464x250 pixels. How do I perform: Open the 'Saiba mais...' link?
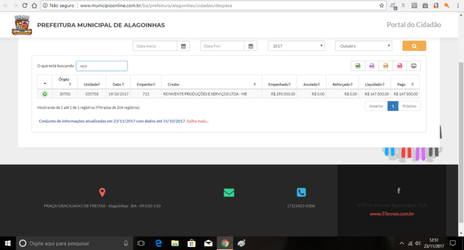pos(197,121)
